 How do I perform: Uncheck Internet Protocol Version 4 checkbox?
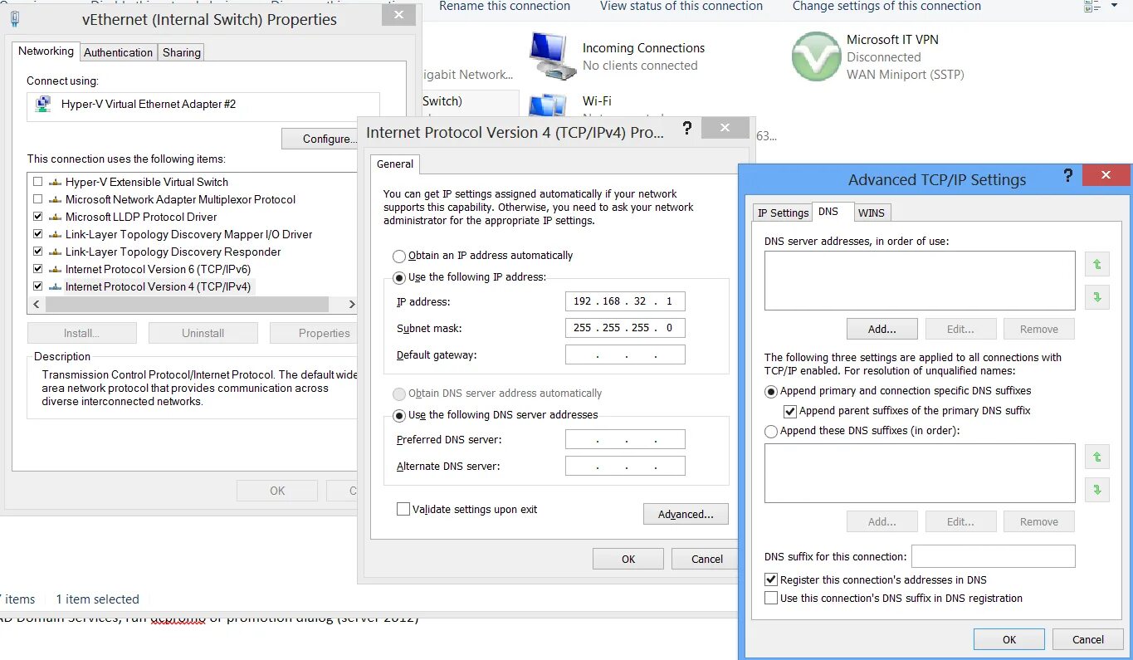(x=37, y=286)
